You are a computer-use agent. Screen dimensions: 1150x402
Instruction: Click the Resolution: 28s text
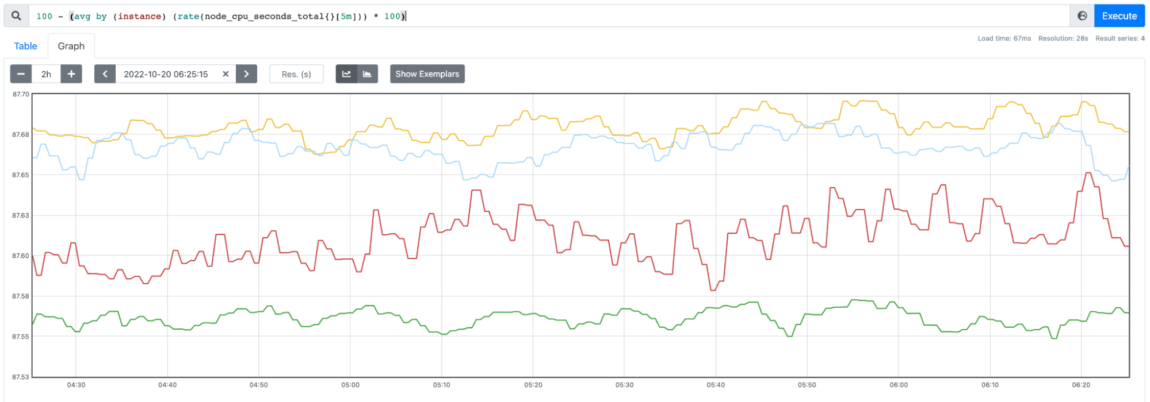pyautogui.click(x=1063, y=38)
